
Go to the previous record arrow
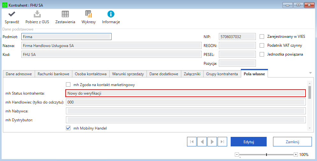tap(202, 142)
